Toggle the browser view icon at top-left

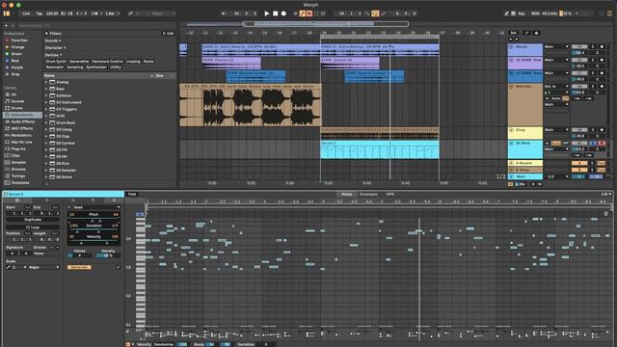click(7, 13)
